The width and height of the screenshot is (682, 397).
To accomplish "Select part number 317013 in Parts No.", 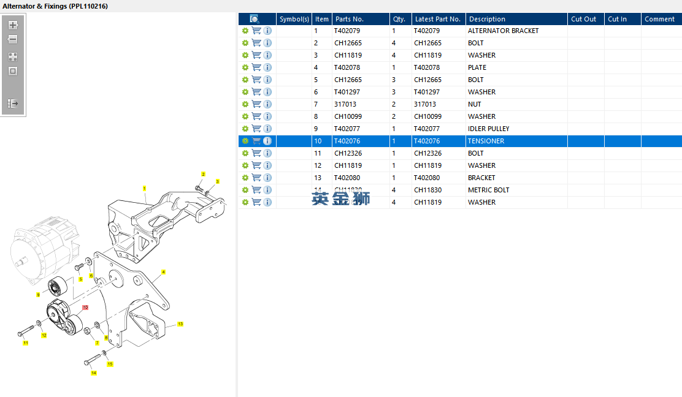I will pos(345,104).
